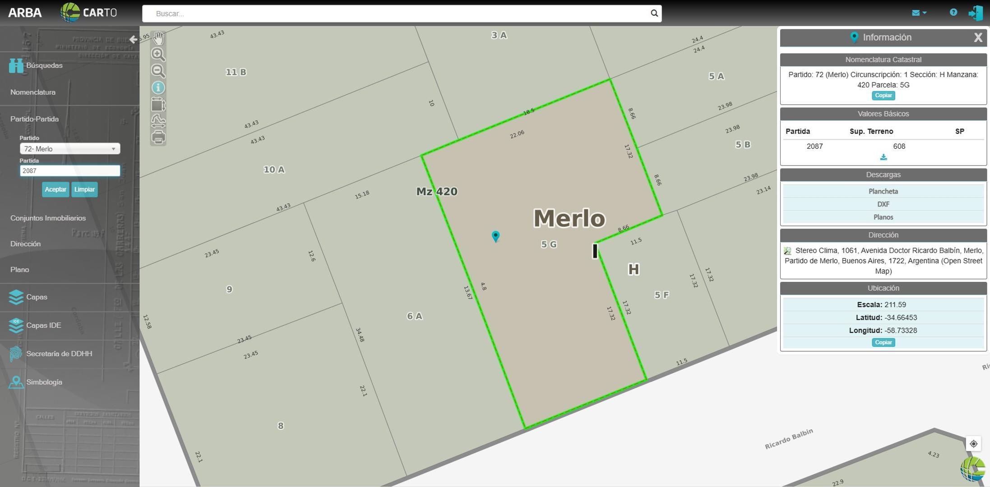The height and width of the screenshot is (487, 990).
Task: Select the distance measurement tool
Action: tap(158, 121)
